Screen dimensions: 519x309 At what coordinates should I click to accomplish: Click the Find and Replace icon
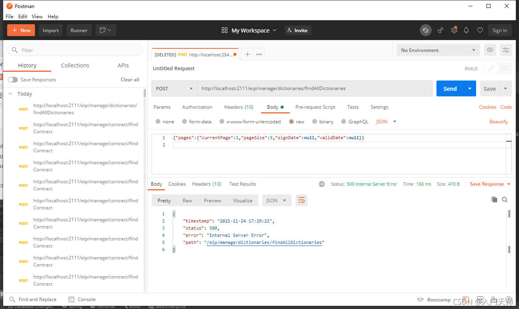tap(12, 299)
